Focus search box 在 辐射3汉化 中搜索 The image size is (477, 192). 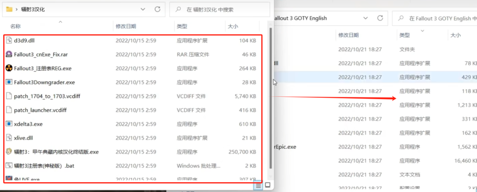220,9
